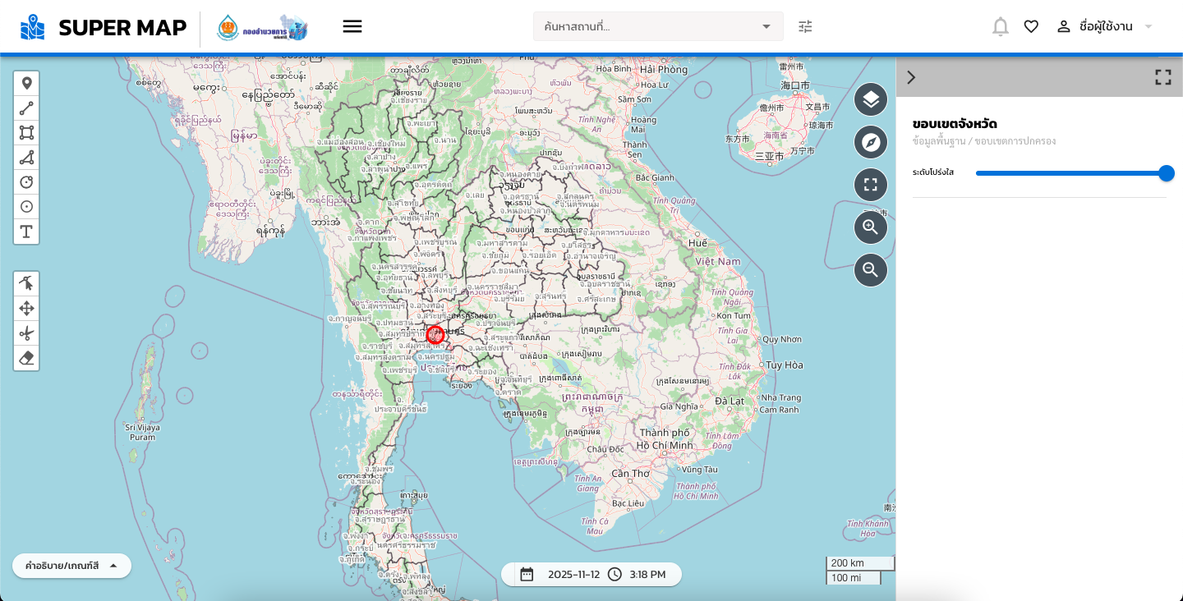Toggle favorites heart icon
This screenshot has width=1183, height=601.
(1031, 26)
